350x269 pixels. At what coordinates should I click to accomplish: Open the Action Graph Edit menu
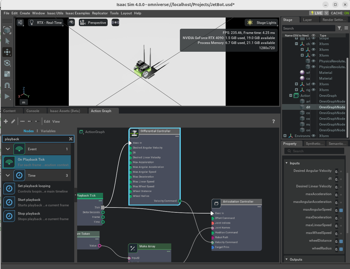click(47, 122)
